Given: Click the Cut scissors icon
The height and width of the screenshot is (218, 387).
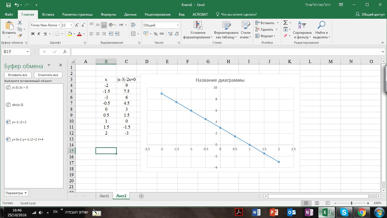Looking at the screenshot, I should [20, 23].
